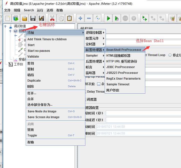Screen dimensions: 181x168
Task: Open the 定时器 submenu
Action: [x=95, y=44]
